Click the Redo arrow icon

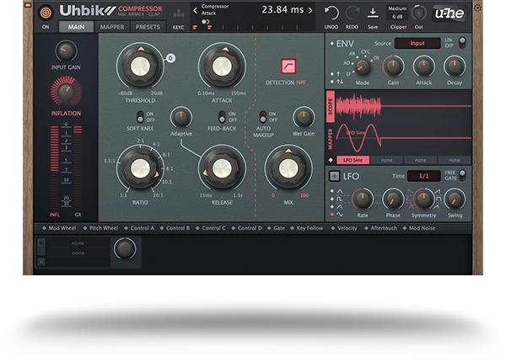point(352,12)
